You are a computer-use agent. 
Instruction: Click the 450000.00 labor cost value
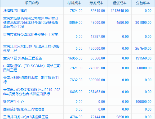point(97,48)
